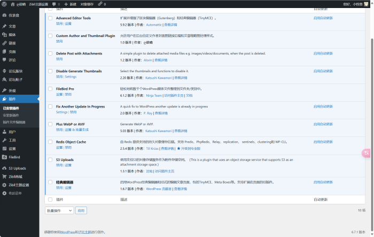Select the Advanced Editor Tools checkbox
Image resolution: width=374 pixels, height=237 pixels.
[50, 18]
